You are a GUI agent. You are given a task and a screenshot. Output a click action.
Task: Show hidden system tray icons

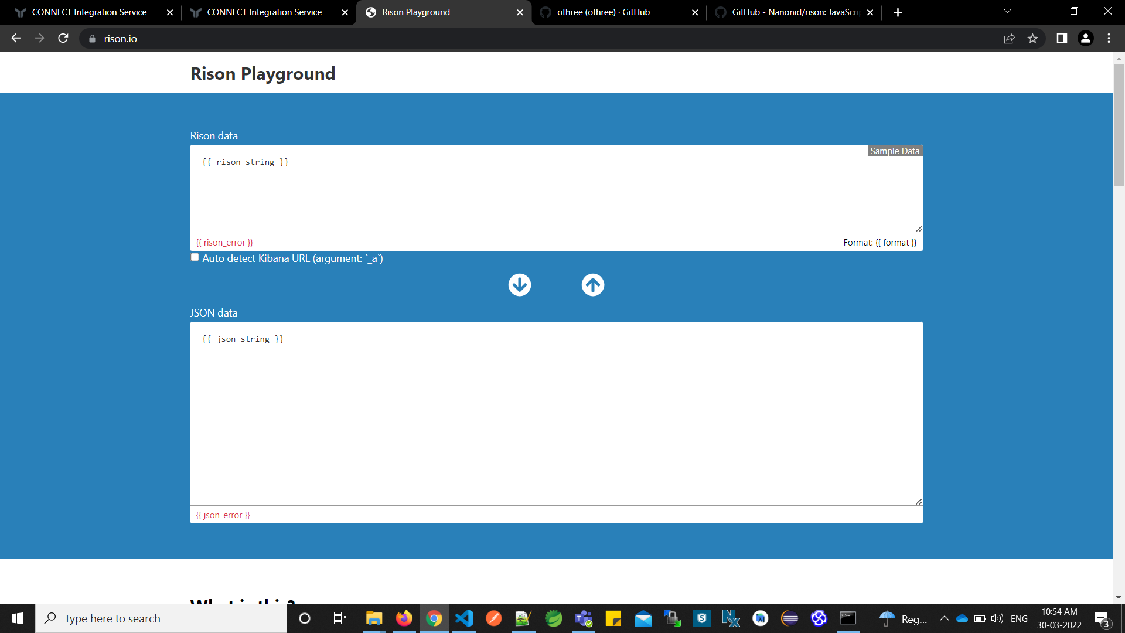coord(944,618)
